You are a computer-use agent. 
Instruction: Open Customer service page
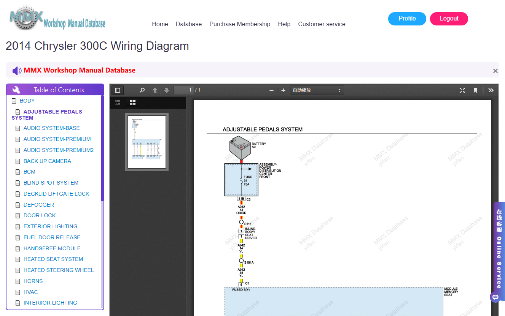click(322, 24)
